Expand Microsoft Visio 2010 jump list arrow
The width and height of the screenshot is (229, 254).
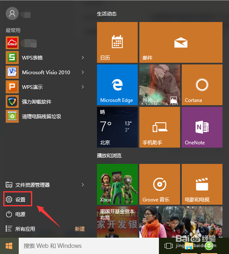tap(83, 72)
